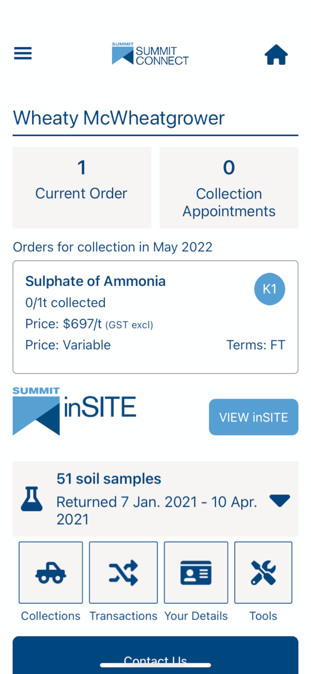Image resolution: width=311 pixels, height=674 pixels.
Task: Select the Collection Appointments tile
Action: pyautogui.click(x=229, y=187)
